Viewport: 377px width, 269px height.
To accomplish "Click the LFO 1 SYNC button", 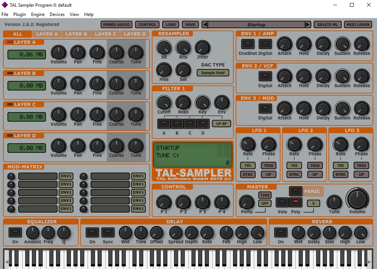I will (248, 174).
